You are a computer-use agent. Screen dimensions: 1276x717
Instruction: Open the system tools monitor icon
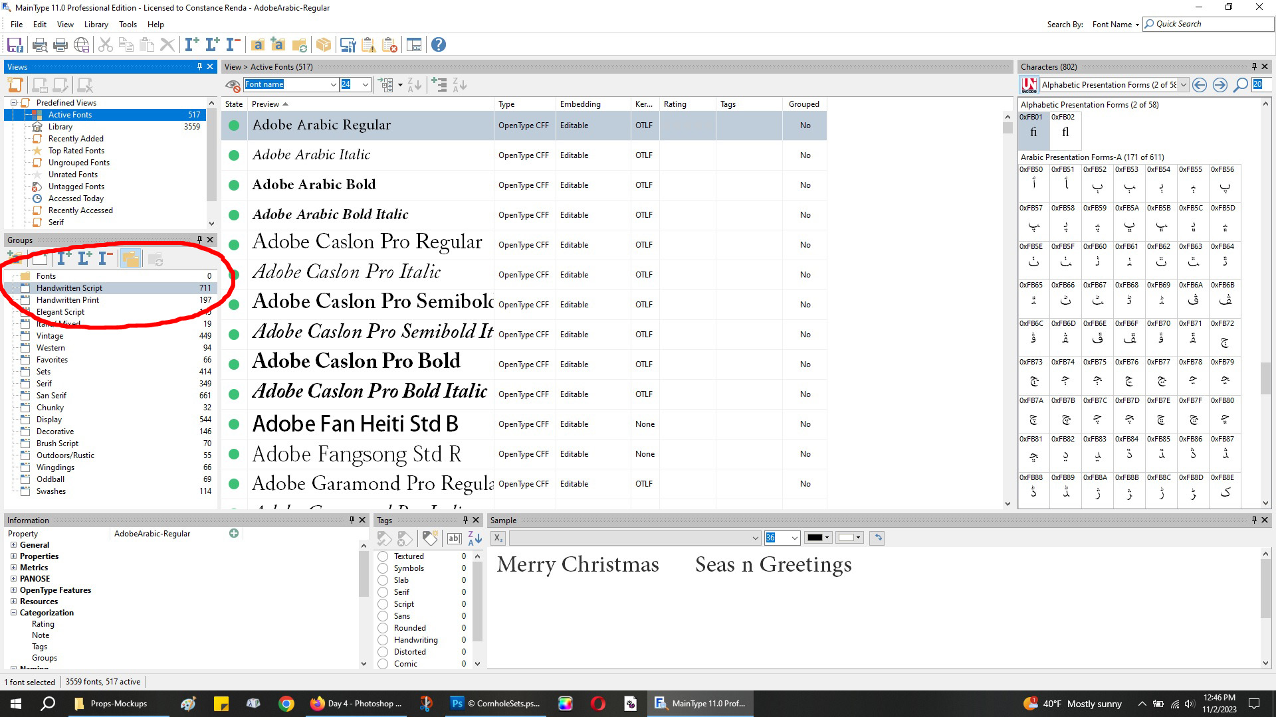[x=348, y=45]
